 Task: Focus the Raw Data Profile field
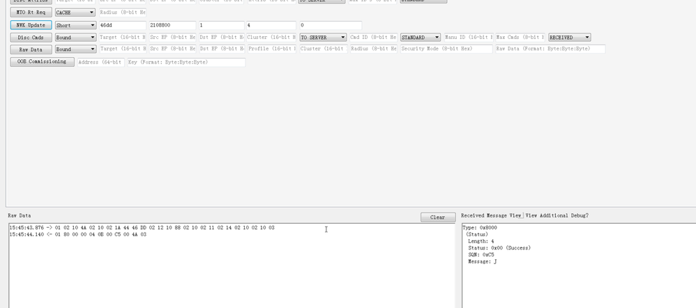[271, 49]
